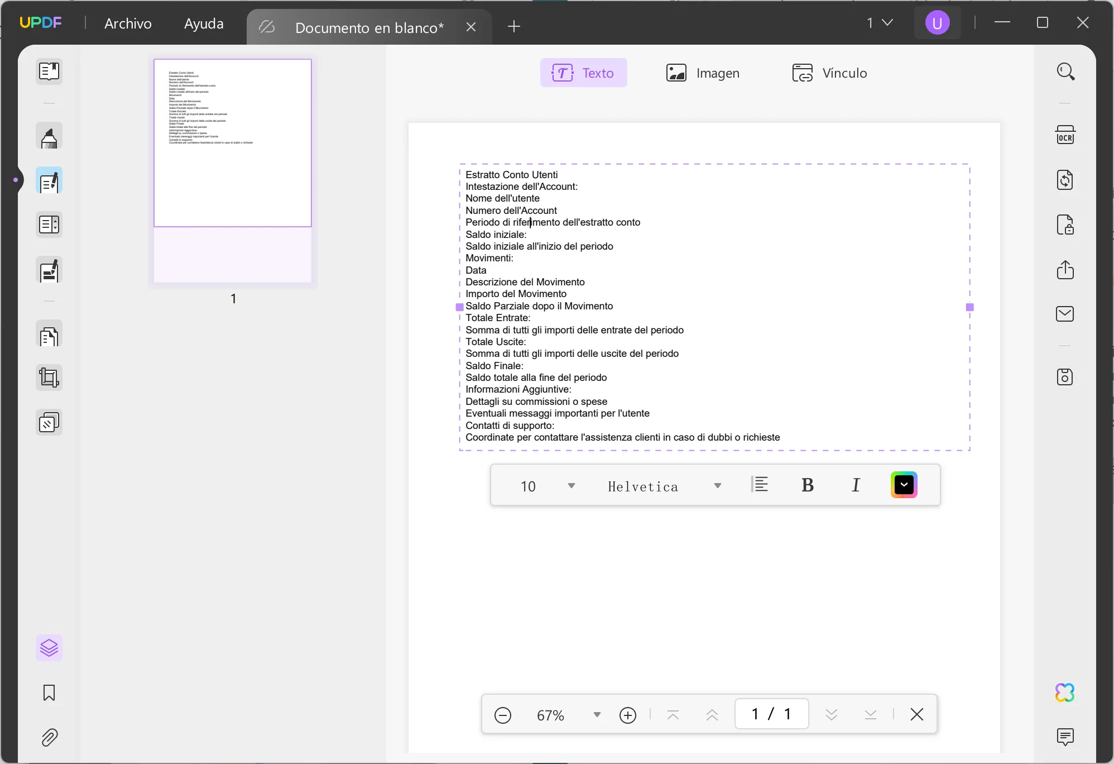
Task: Go to the previous page arrow
Action: point(712,715)
